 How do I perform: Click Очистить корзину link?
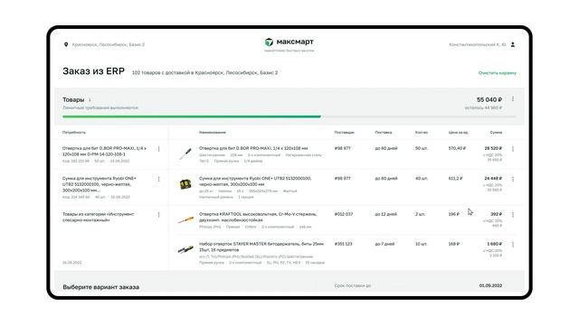497,73
